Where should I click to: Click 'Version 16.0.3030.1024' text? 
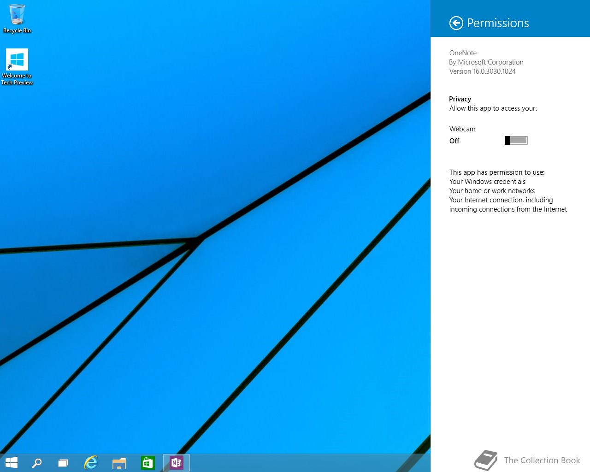pyautogui.click(x=483, y=71)
